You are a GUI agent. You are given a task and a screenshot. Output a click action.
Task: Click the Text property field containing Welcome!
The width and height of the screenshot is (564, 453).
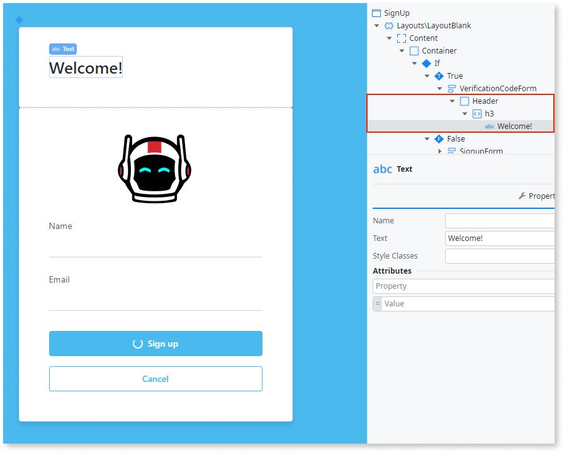point(499,238)
